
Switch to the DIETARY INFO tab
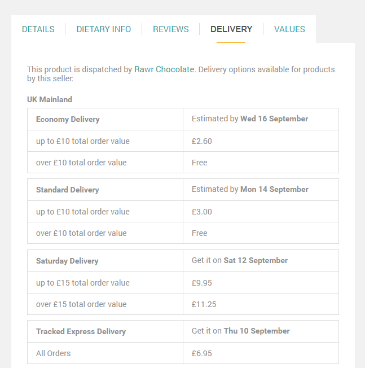(104, 29)
